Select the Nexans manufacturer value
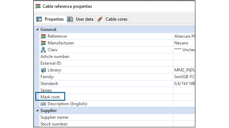This screenshot has height=128, width=229. click(181, 43)
